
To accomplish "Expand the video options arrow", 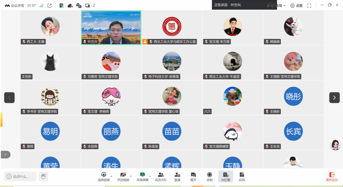I will [131, 176].
